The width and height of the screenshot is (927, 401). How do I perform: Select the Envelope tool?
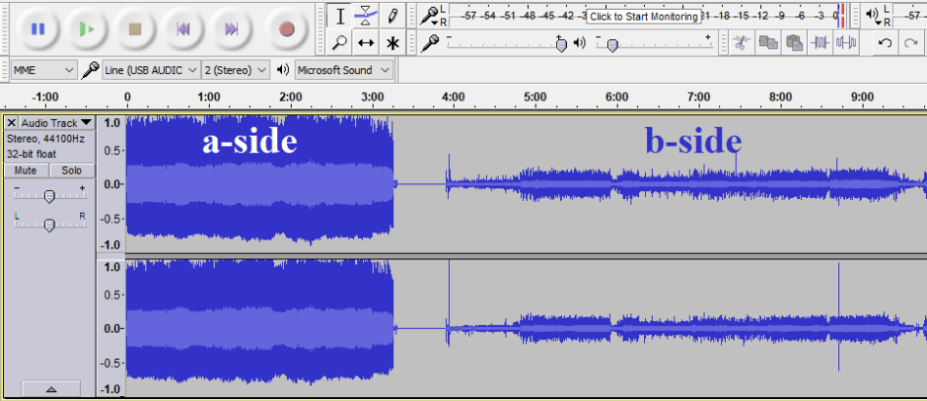366,16
